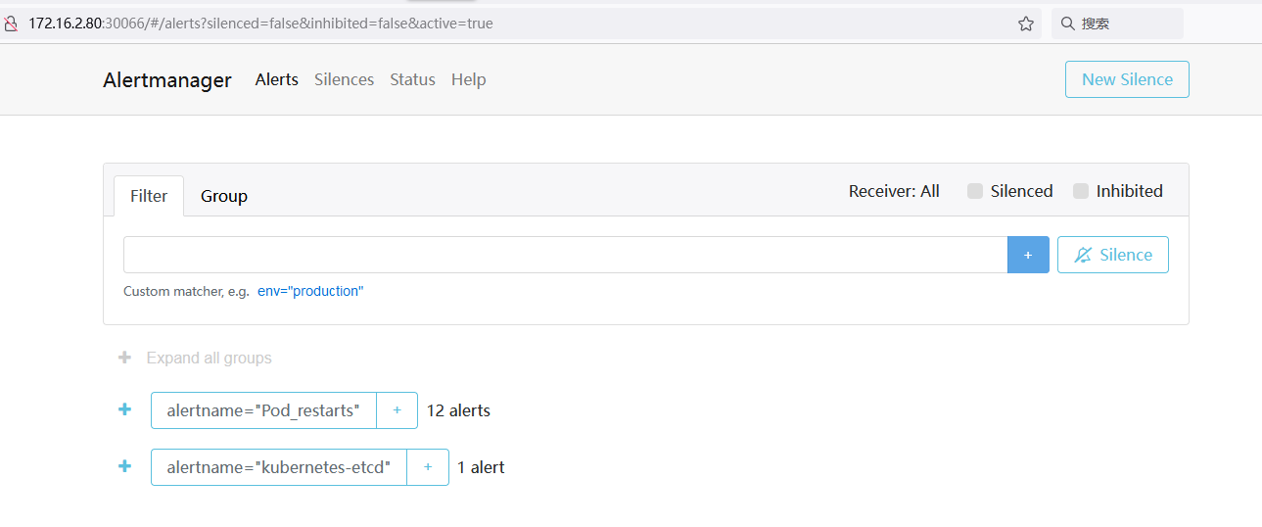The image size is (1262, 527).
Task: Open the Silences page
Action: point(344,79)
